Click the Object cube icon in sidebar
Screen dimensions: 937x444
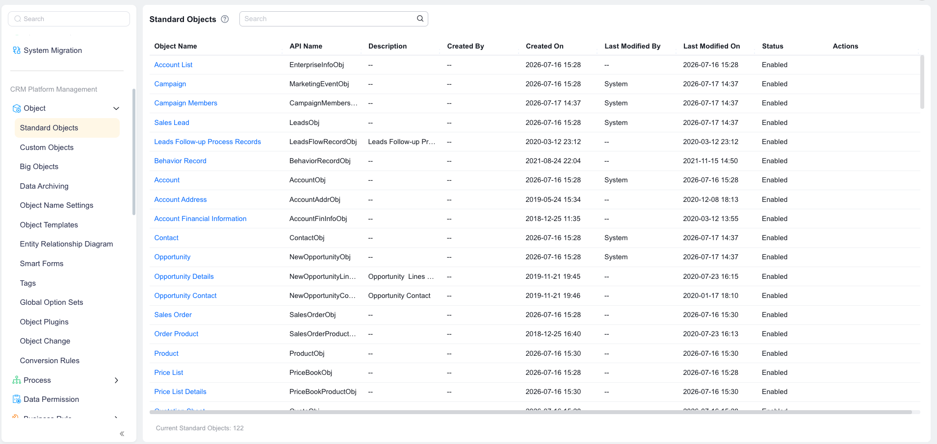click(17, 108)
